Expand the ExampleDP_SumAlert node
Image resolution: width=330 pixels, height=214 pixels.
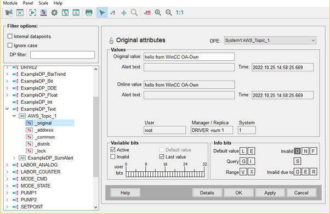tap(14, 158)
